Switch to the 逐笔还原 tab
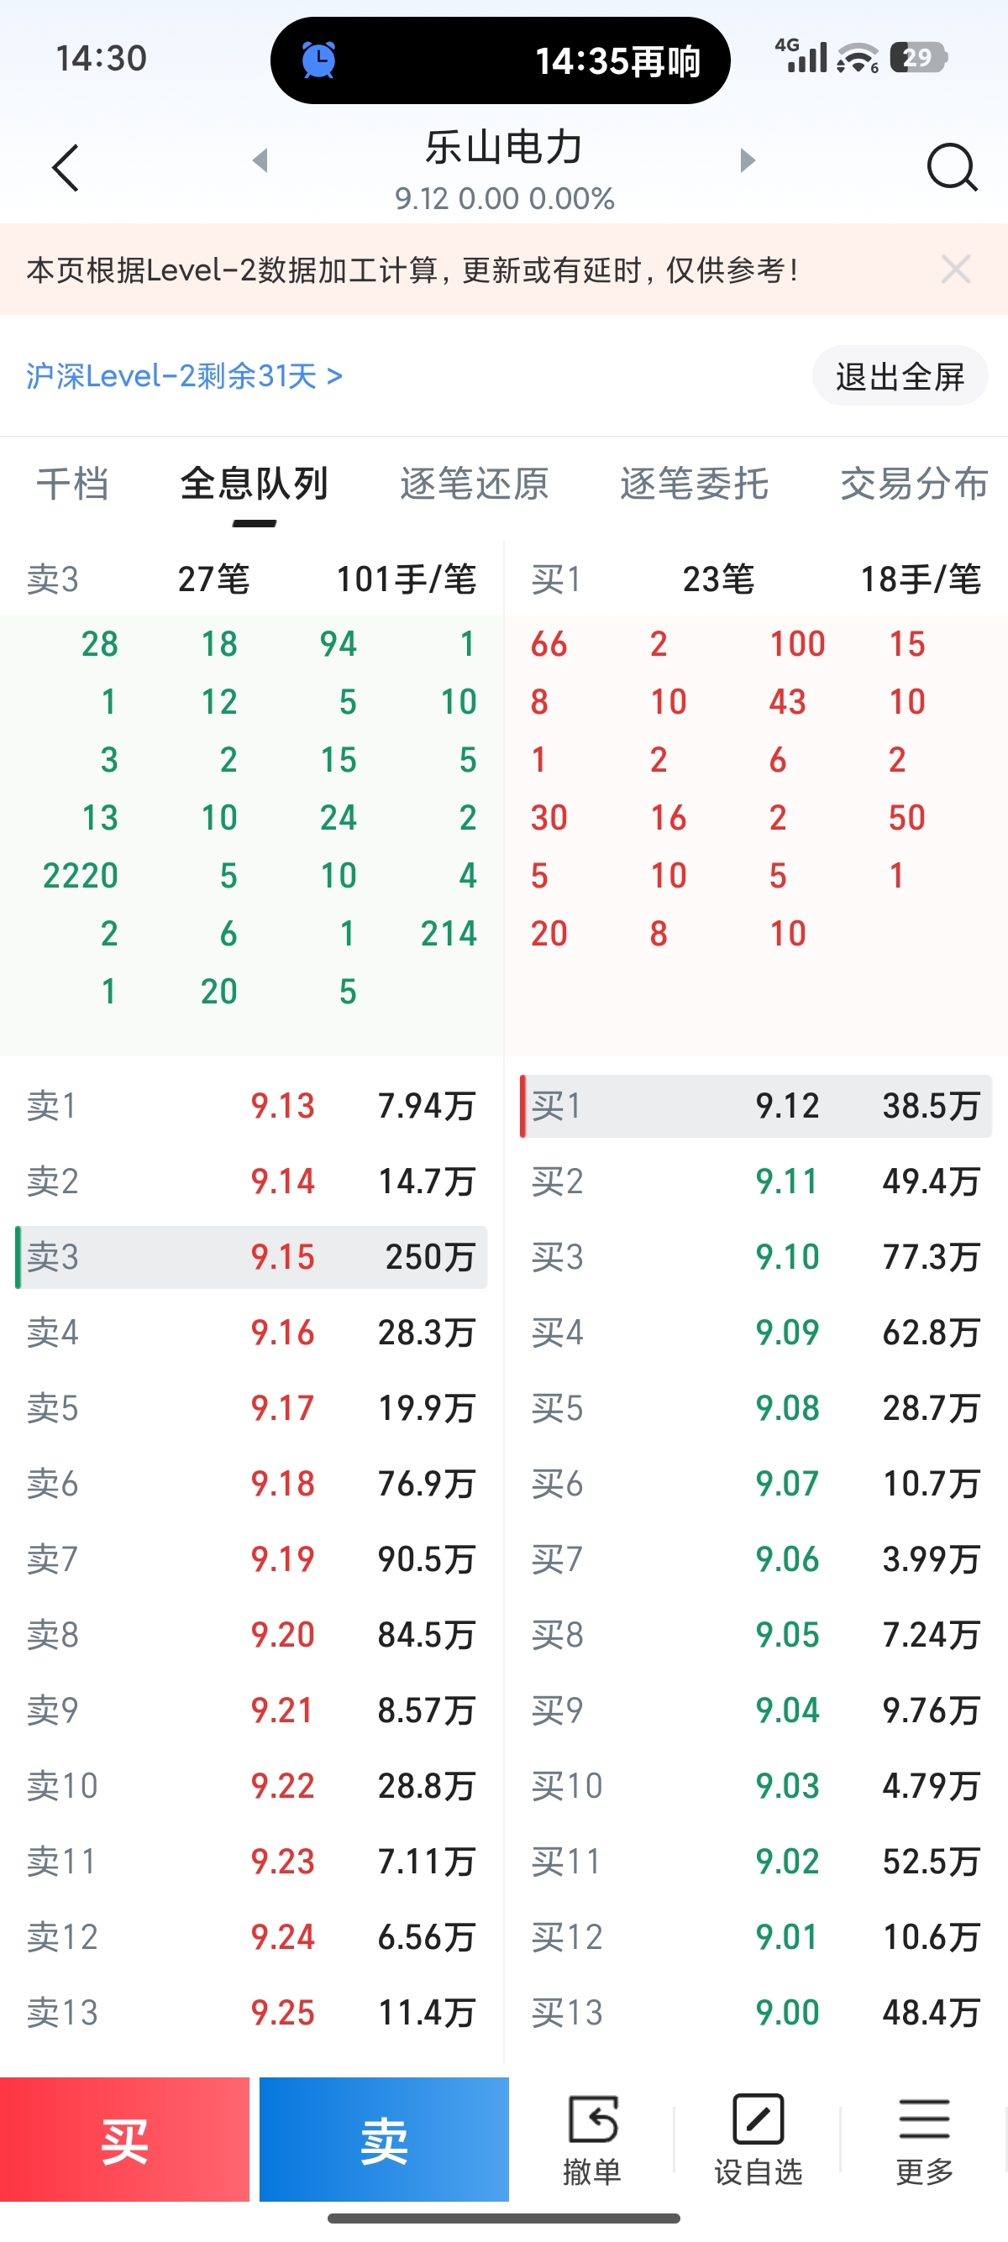The width and height of the screenshot is (1008, 2242). [x=475, y=484]
